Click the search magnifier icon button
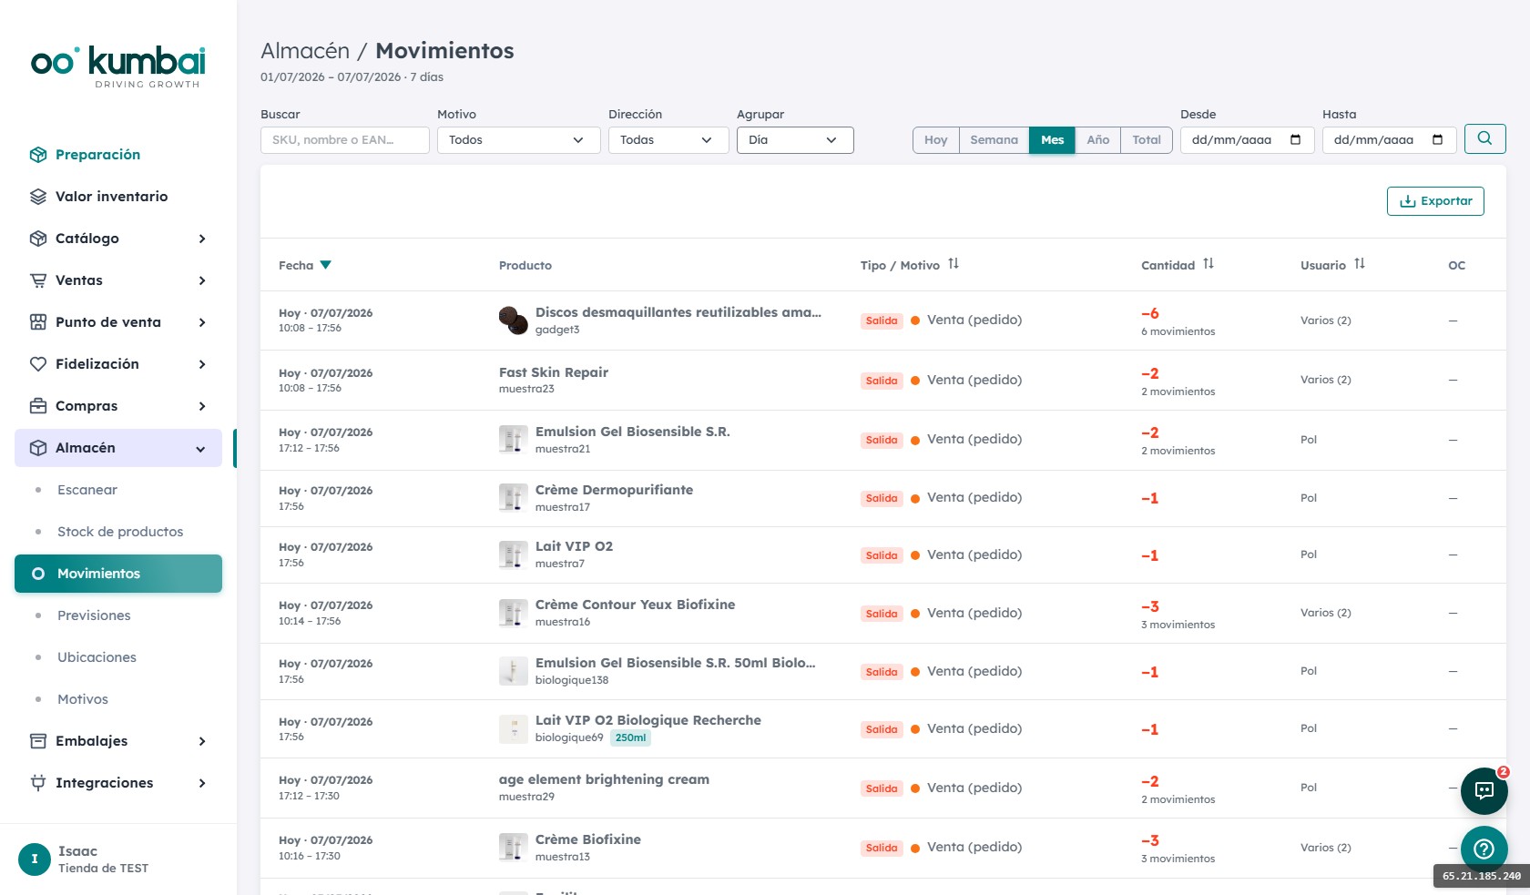 point(1484,138)
